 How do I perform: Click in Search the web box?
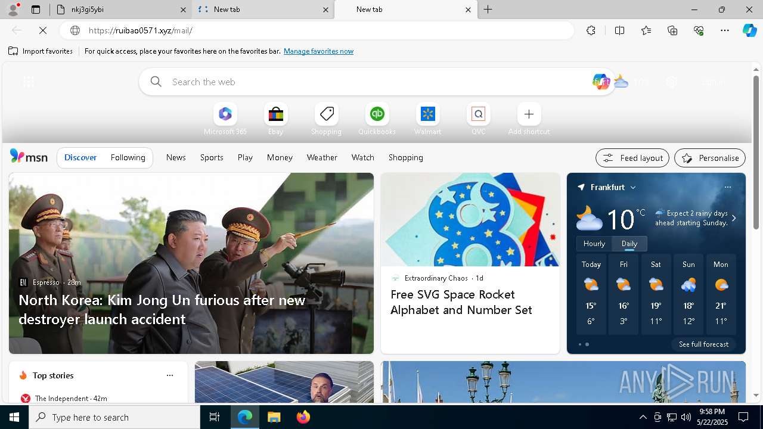tap(377, 82)
